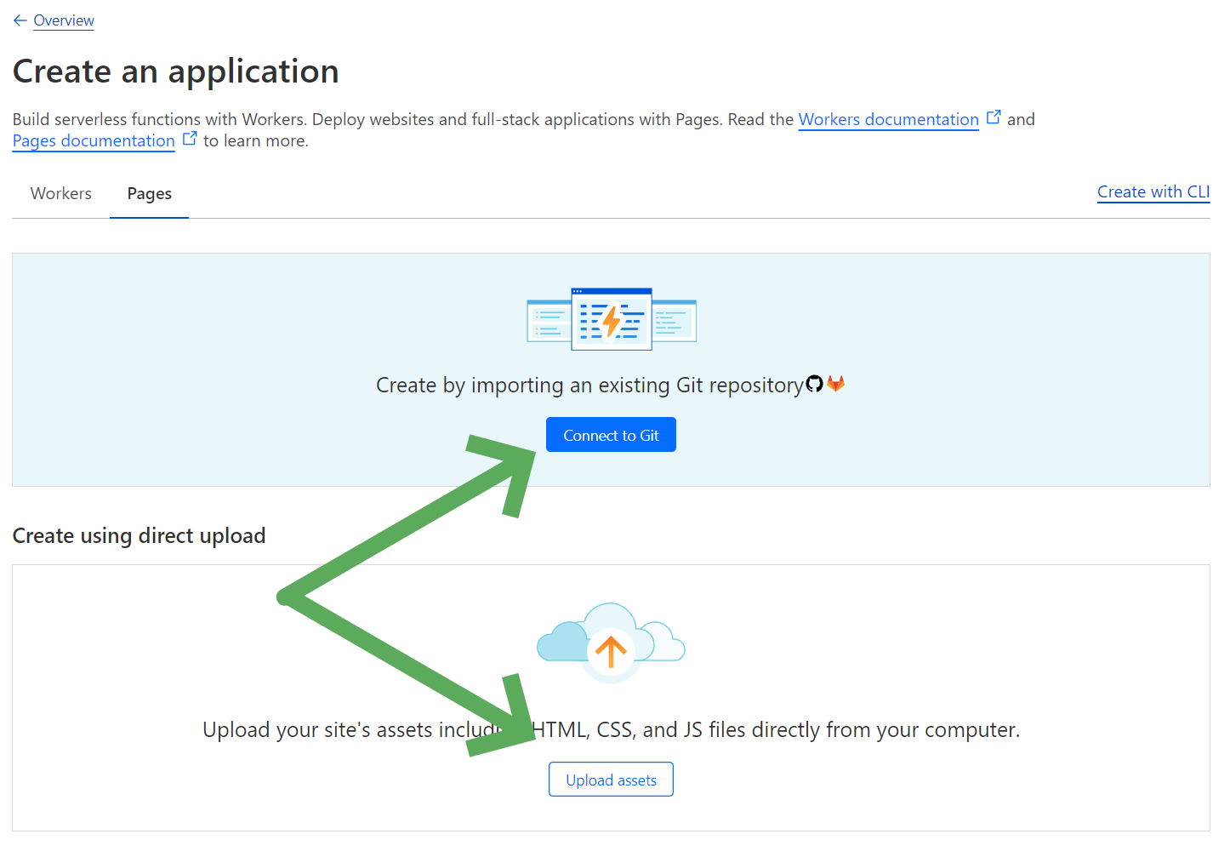Image resolution: width=1230 pixels, height=857 pixels.
Task: Click the GitHub octocat icon
Action: pos(814,384)
